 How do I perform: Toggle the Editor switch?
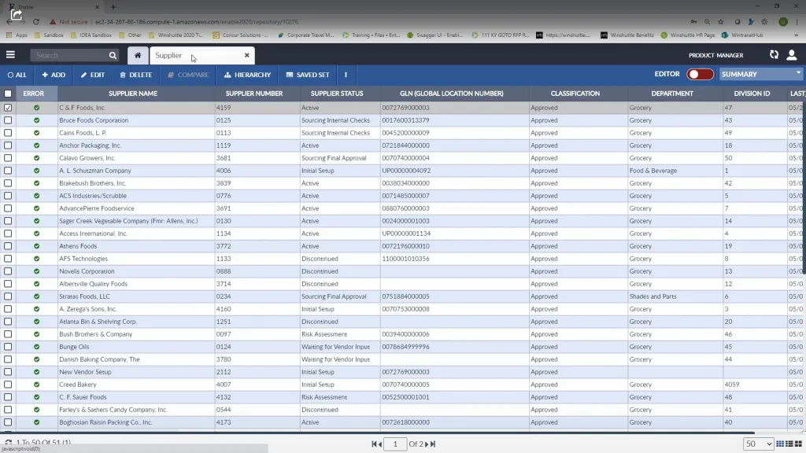click(700, 75)
